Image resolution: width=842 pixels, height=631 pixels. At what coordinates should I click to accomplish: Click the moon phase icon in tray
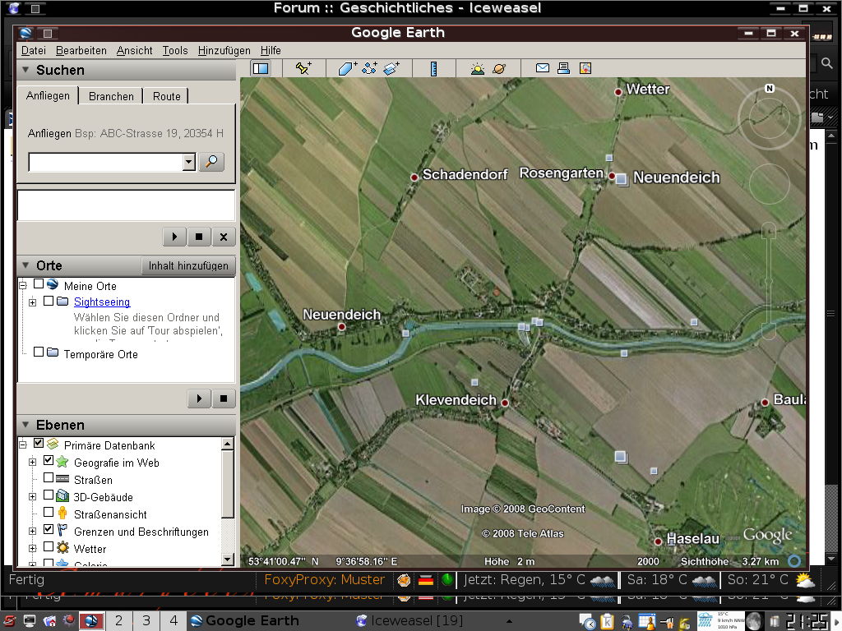coord(755,621)
